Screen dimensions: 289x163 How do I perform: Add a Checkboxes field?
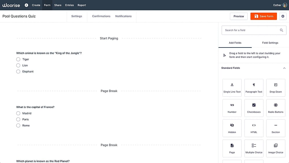coord(254,108)
